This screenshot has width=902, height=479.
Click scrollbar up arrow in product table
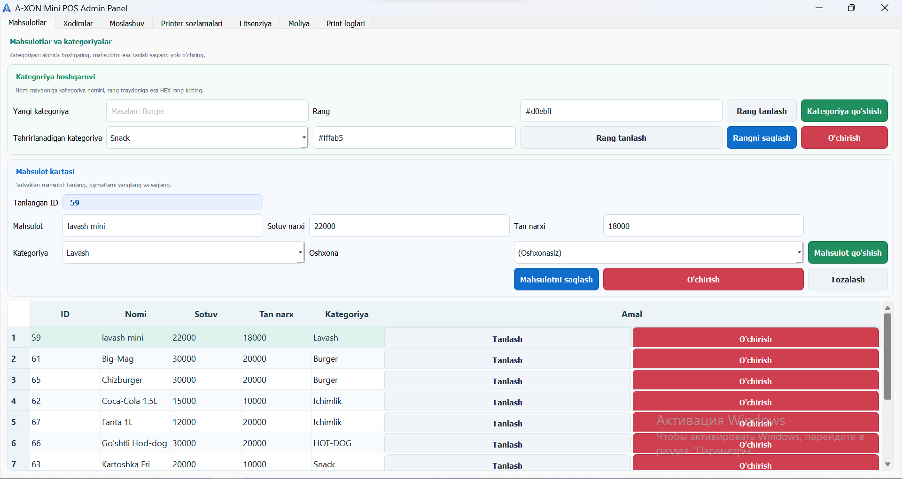(887, 308)
